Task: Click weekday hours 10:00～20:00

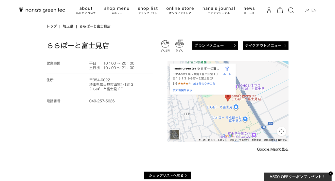Action: click(119, 63)
